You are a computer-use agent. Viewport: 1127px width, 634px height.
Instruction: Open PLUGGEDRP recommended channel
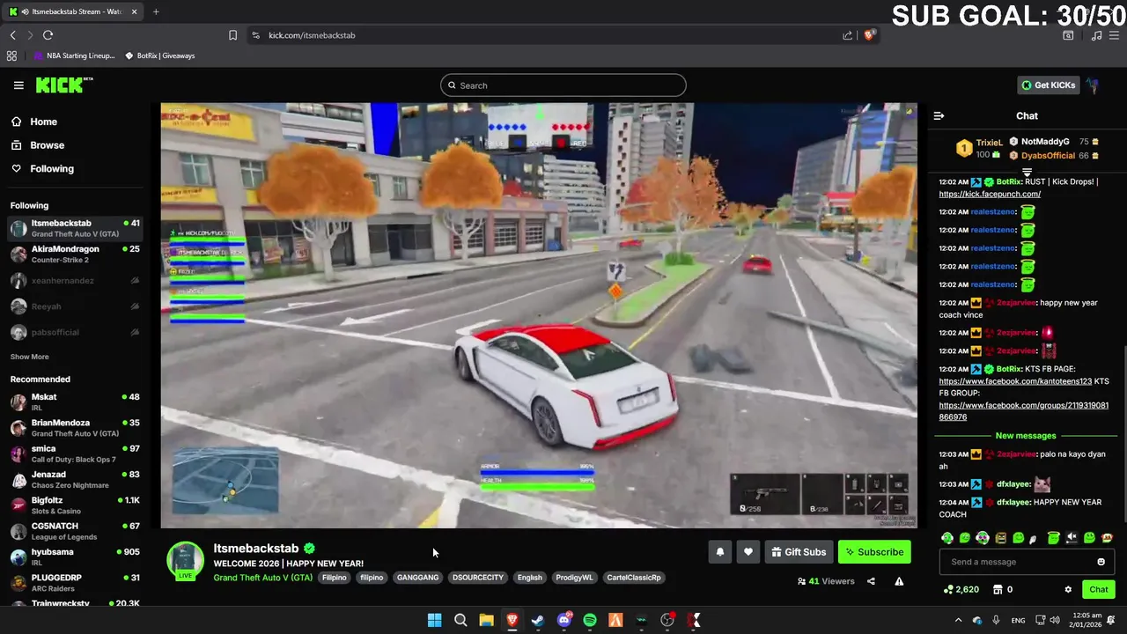click(74, 583)
